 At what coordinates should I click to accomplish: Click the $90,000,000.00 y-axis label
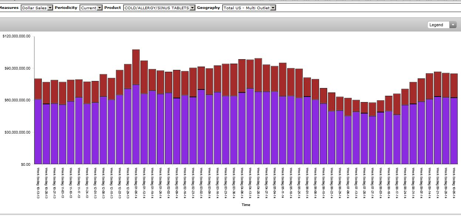[x=16, y=68]
